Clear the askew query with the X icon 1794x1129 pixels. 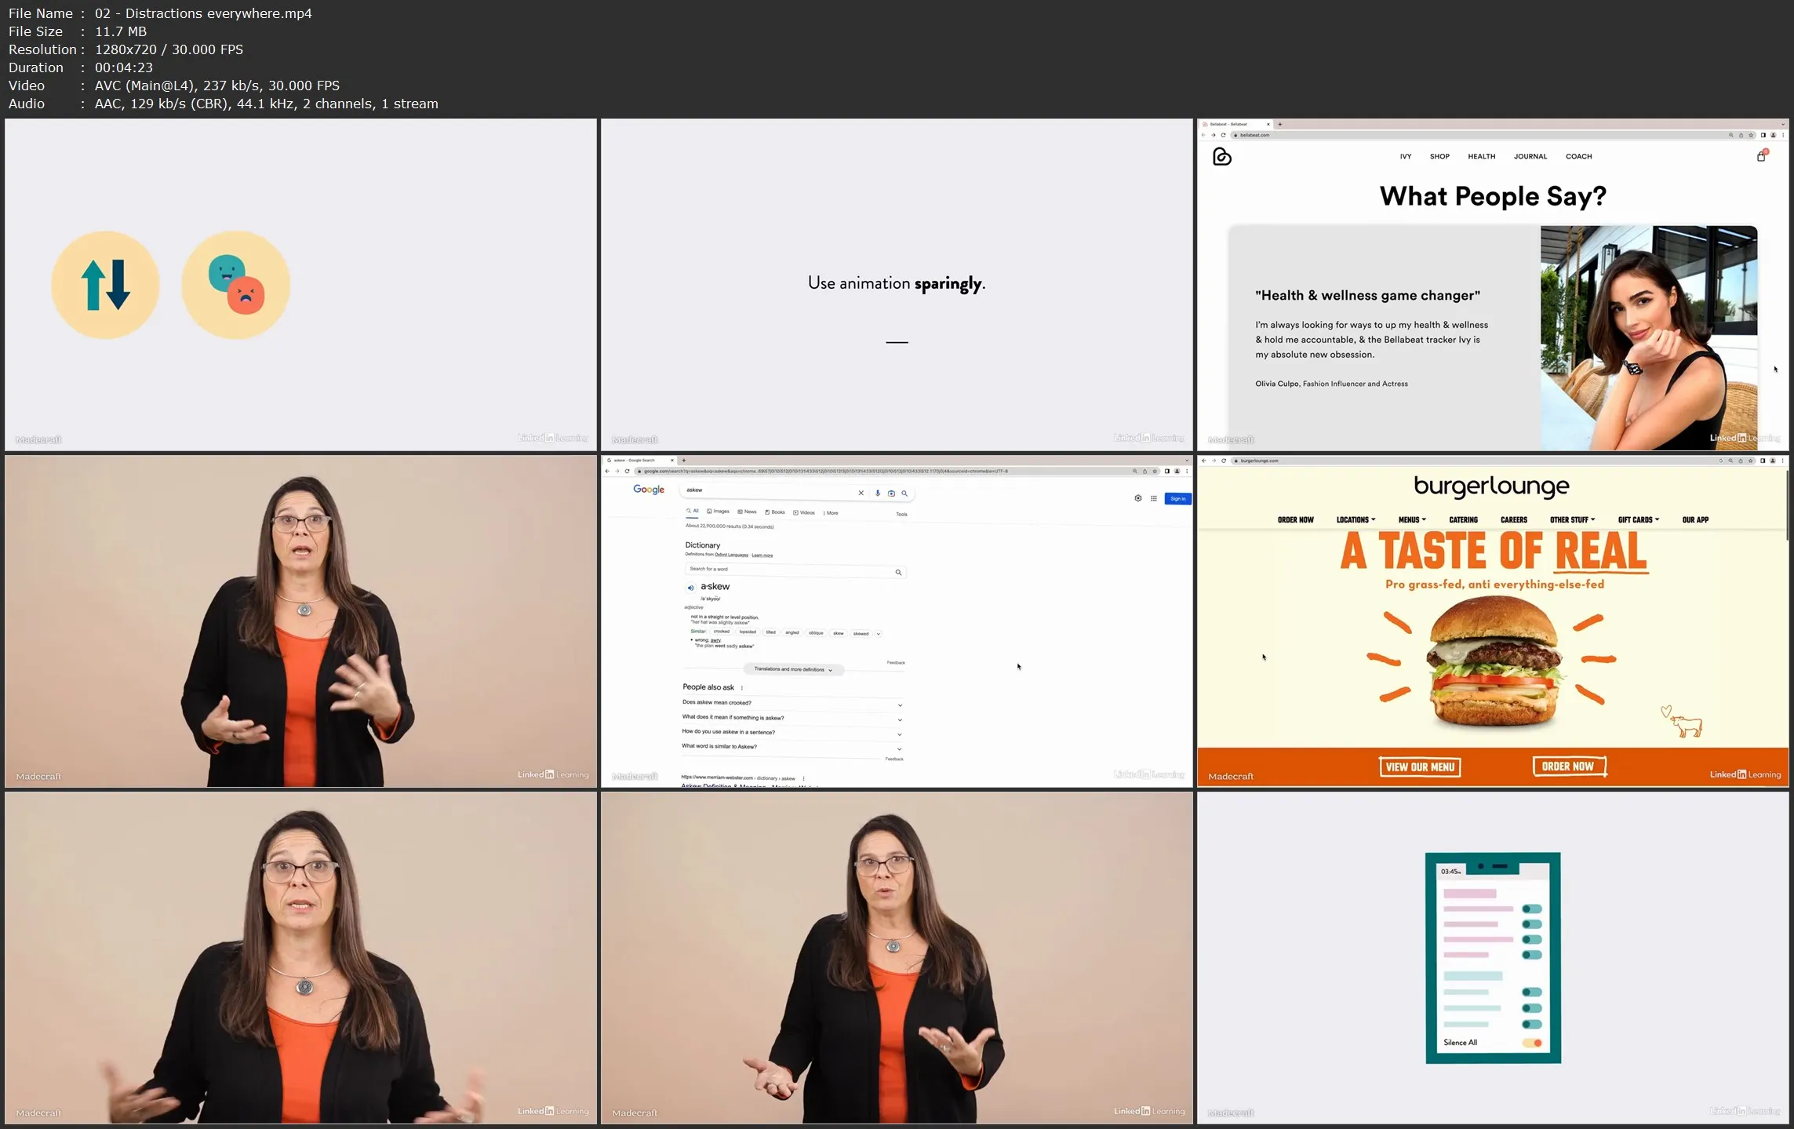pyautogui.click(x=861, y=493)
